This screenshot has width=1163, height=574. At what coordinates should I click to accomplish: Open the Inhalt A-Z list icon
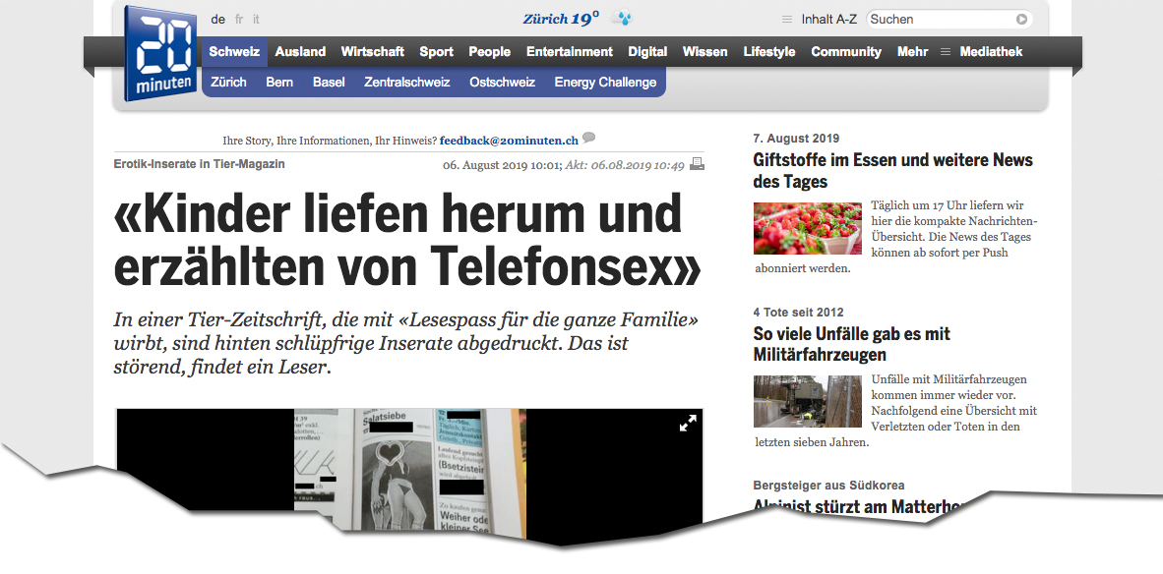(787, 20)
